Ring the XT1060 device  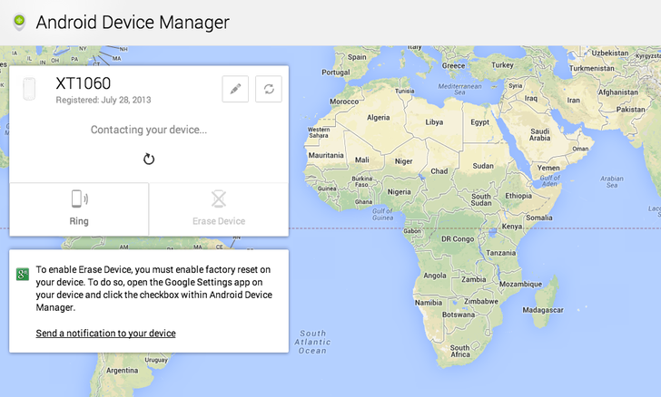79,208
